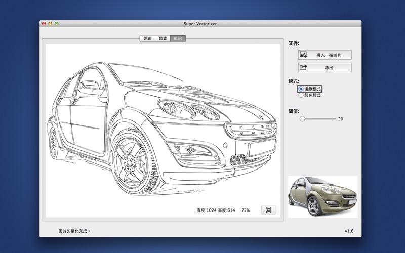405x253 pixels.
Task: Click the export arrow icon
Action: click(303, 67)
